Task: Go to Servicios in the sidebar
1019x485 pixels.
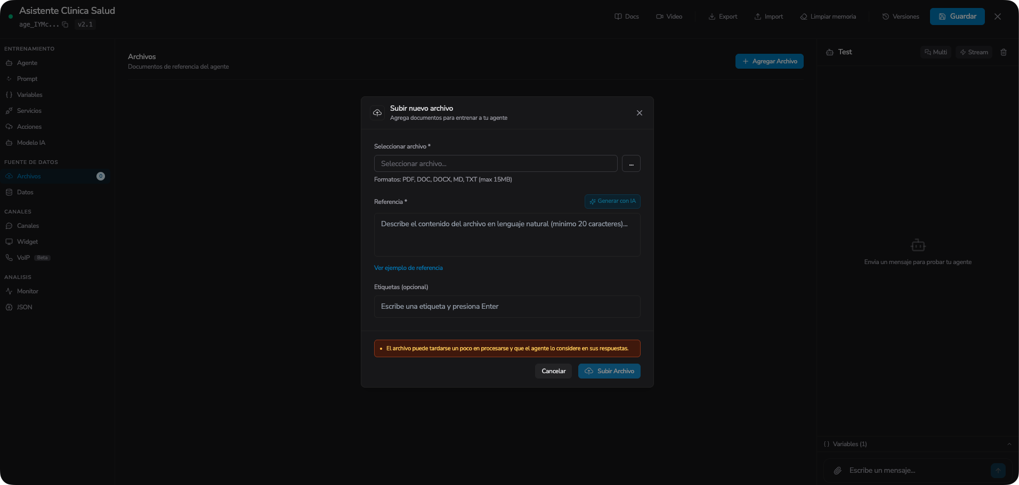Action: click(x=55, y=111)
